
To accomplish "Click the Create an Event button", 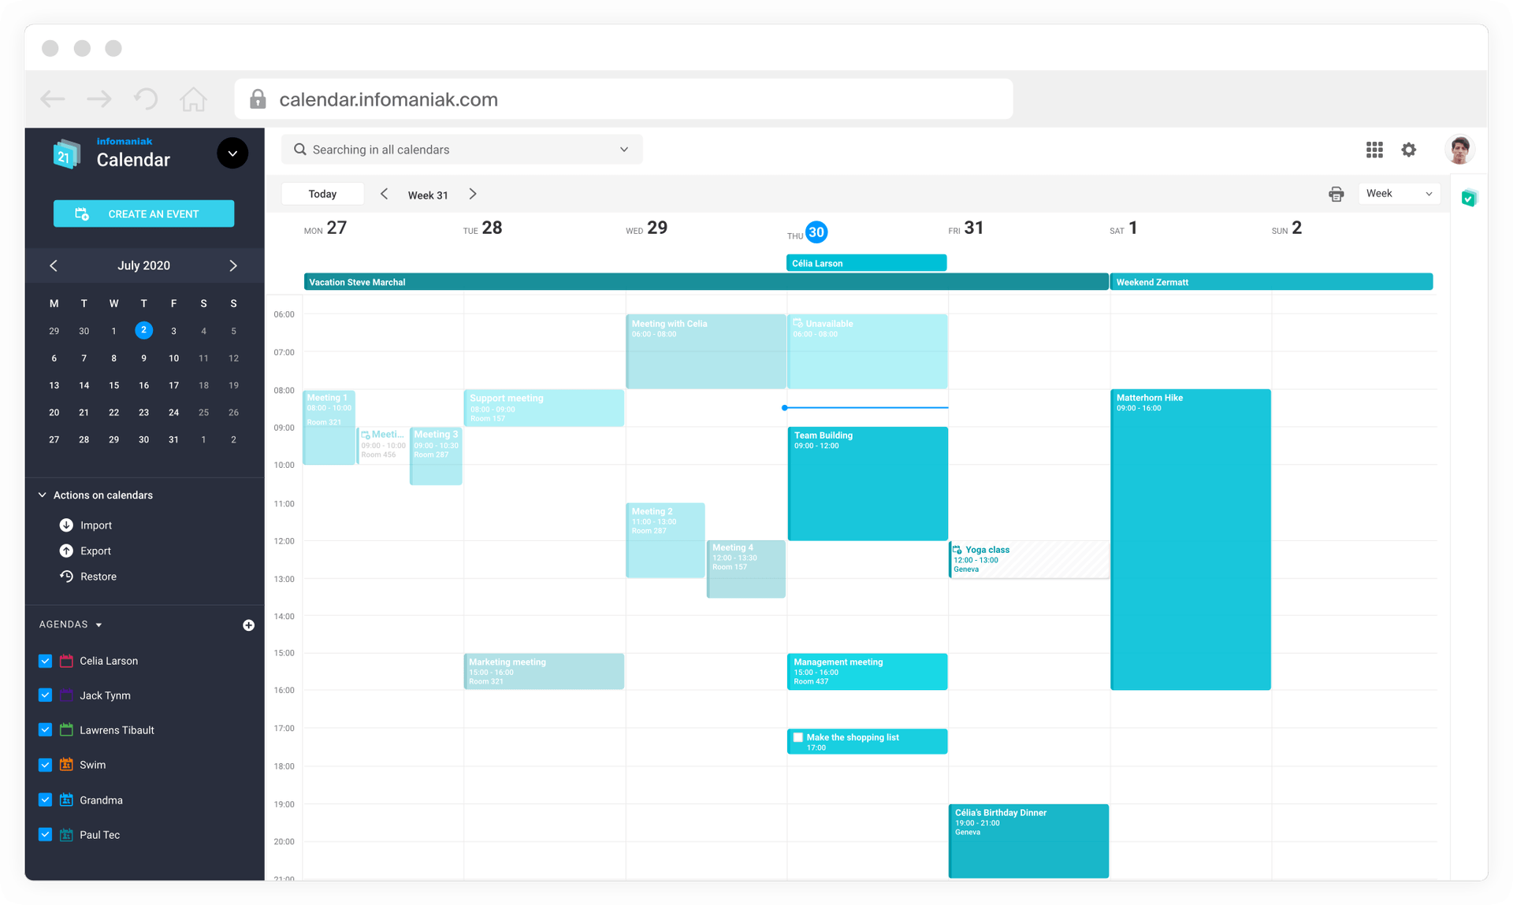I will point(143,212).
